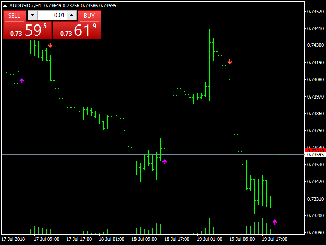Click the SELL button
Viewport: 326px width, 245px height.
(x=14, y=16)
